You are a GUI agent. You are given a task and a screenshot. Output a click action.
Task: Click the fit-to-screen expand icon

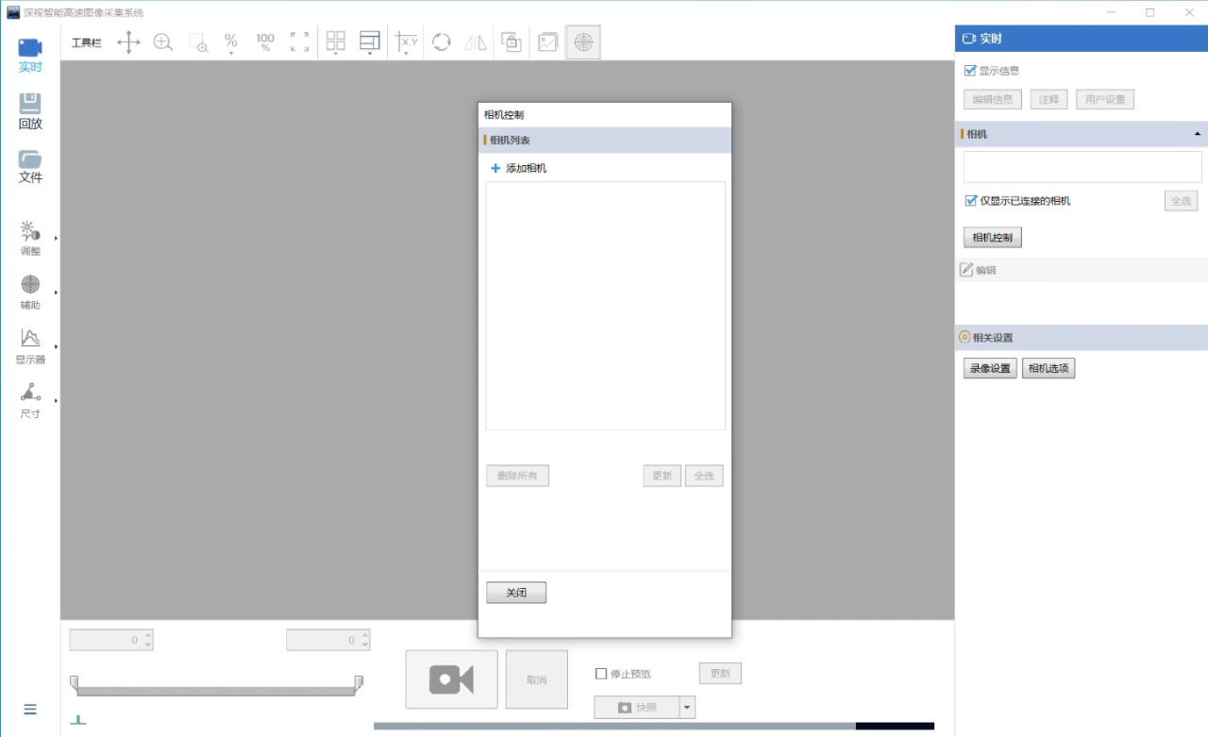pos(299,42)
